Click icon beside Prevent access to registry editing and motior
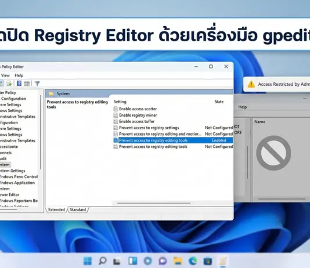Screen dimensions: 310x268 tap(116, 134)
